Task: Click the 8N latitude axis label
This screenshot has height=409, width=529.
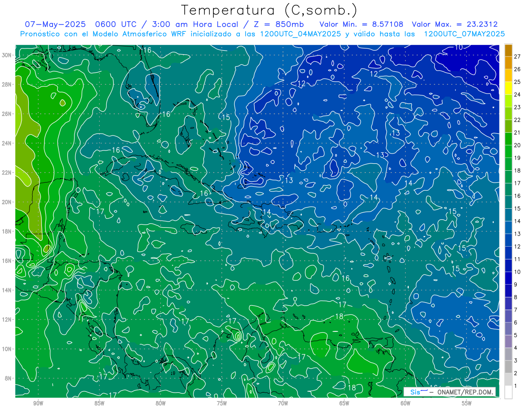Action: (x=9, y=378)
